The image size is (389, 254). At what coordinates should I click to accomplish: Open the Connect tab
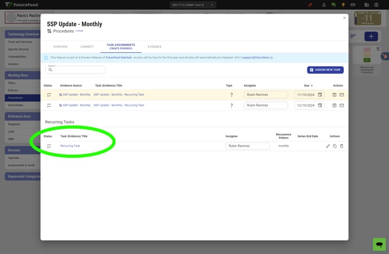point(87,47)
